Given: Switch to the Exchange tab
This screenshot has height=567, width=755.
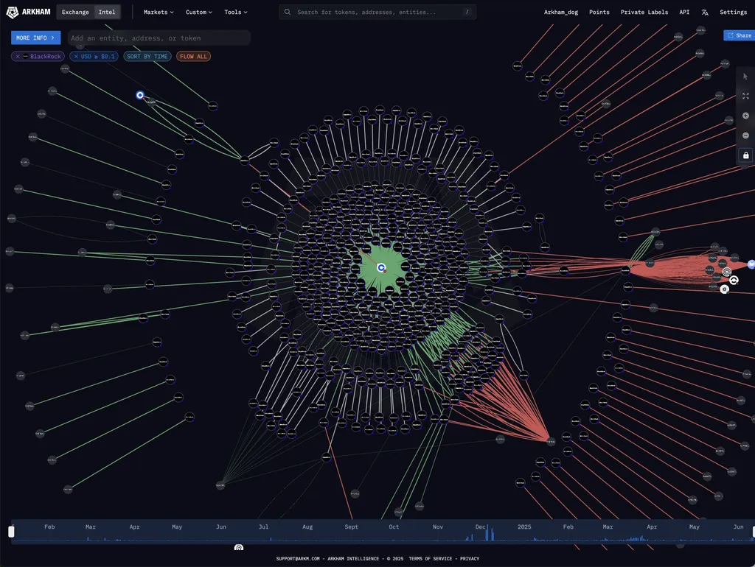Looking at the screenshot, I should [75, 12].
